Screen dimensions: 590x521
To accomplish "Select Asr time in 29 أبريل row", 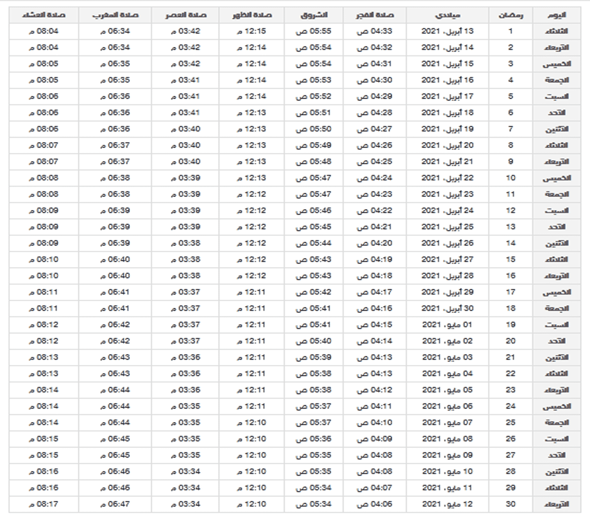I will (185, 292).
